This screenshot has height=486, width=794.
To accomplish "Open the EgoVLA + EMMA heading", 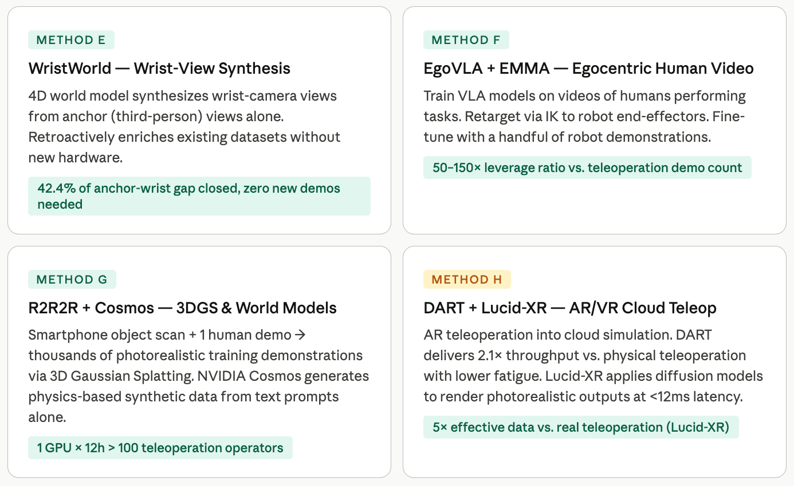I will (588, 69).
